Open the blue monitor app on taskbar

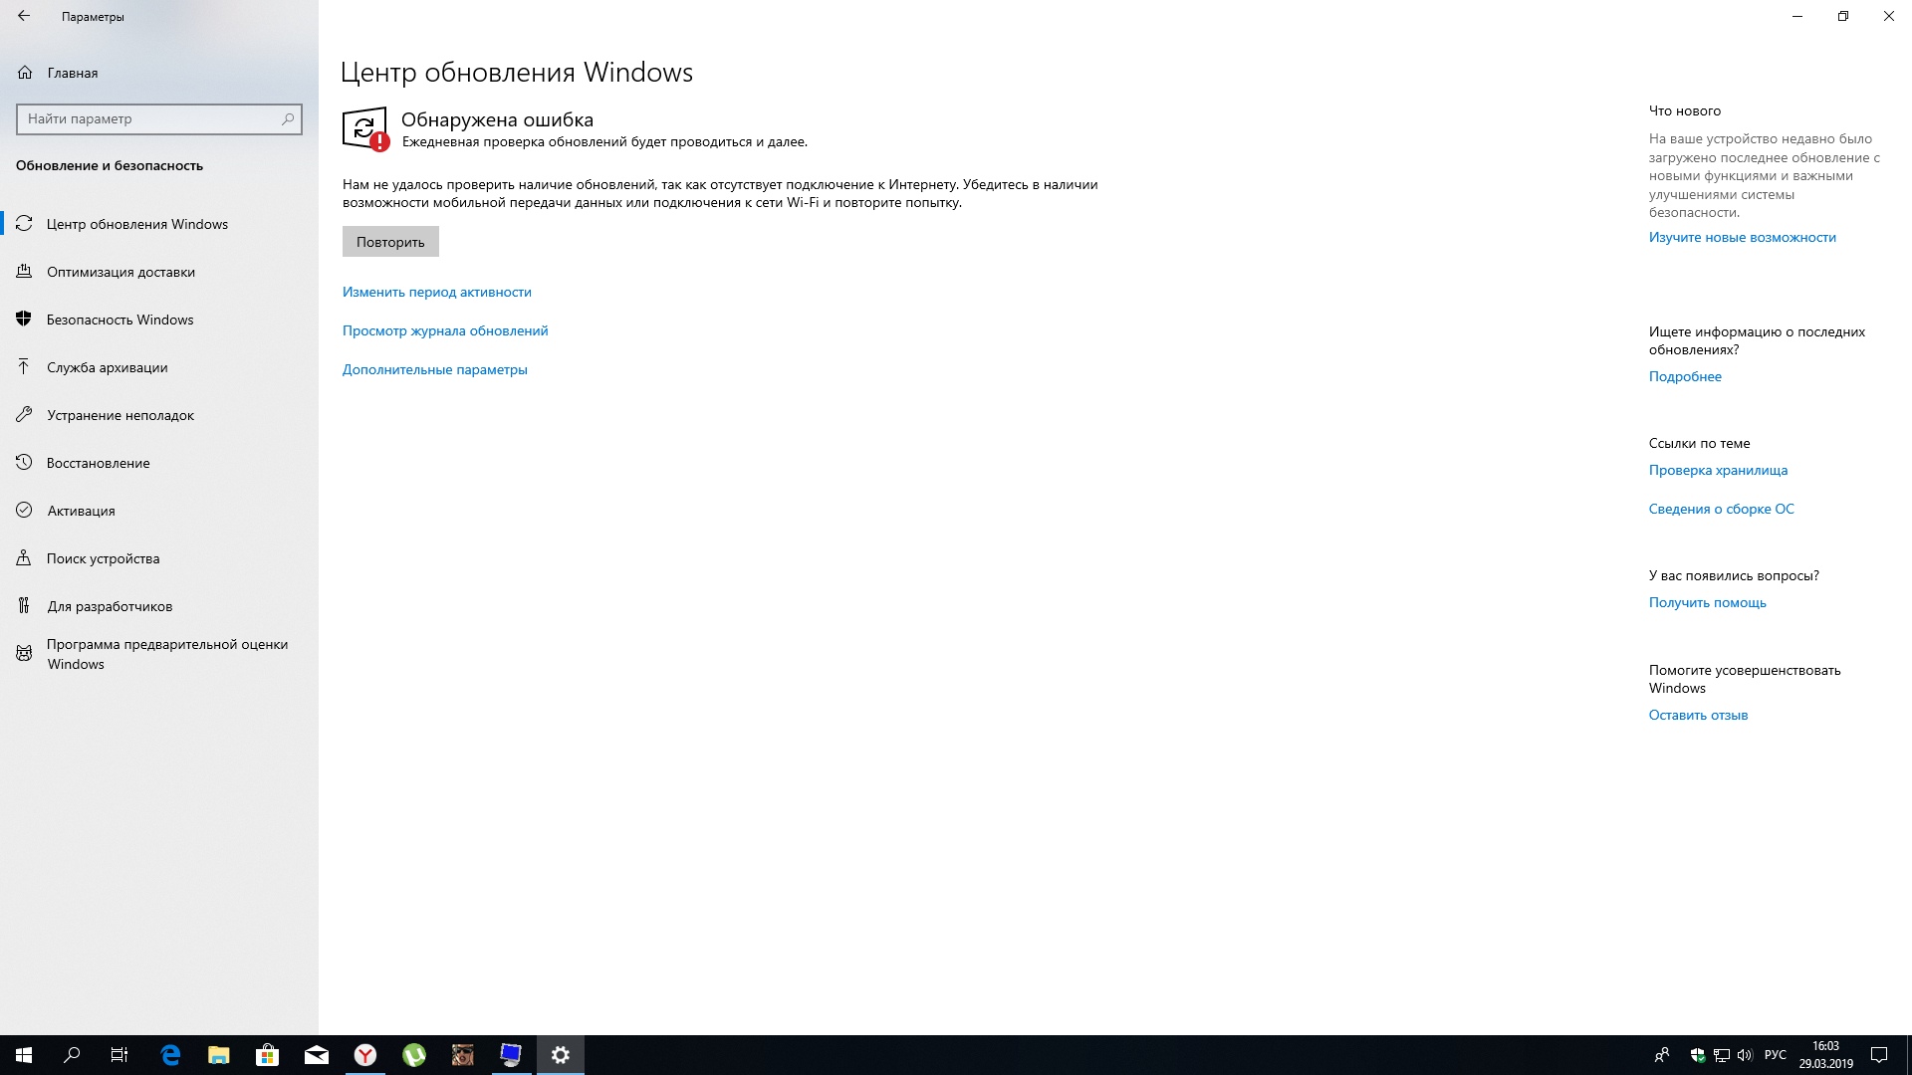[x=511, y=1055]
